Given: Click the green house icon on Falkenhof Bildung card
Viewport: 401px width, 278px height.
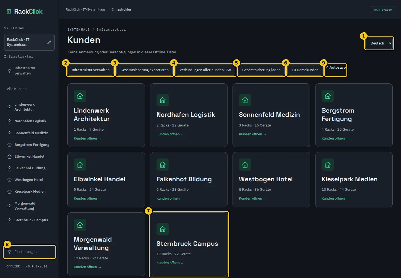Looking at the screenshot, I should 163,165.
